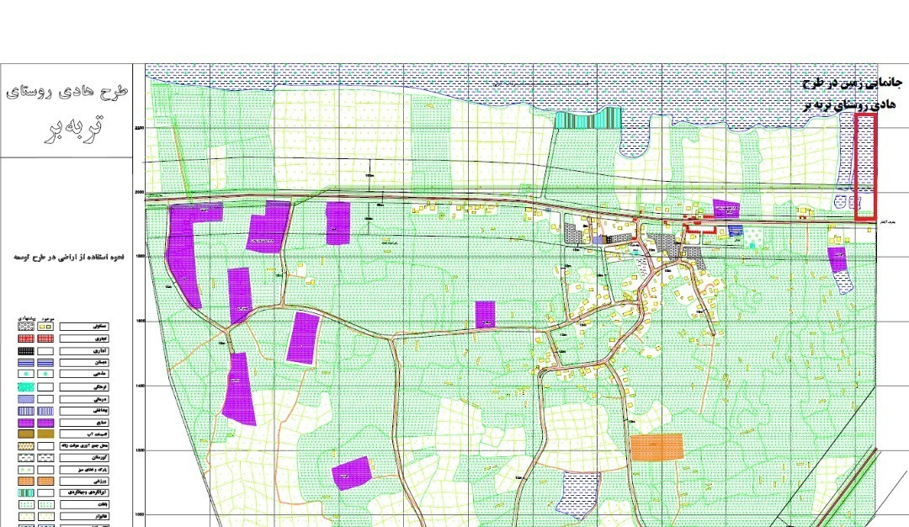Select the 'شالیزار' legend label
This screenshot has height=527, width=909.
tap(83, 516)
